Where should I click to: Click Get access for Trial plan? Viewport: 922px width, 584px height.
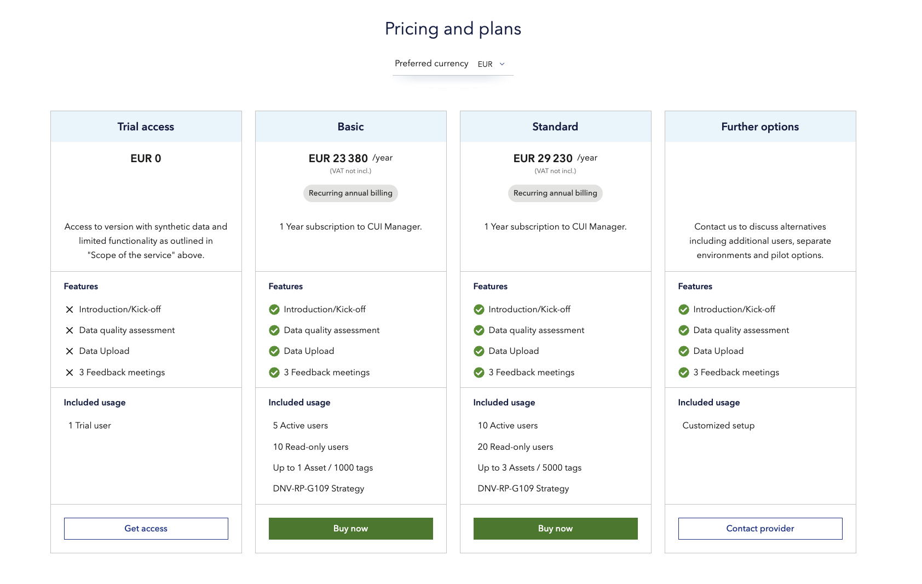pyautogui.click(x=146, y=529)
